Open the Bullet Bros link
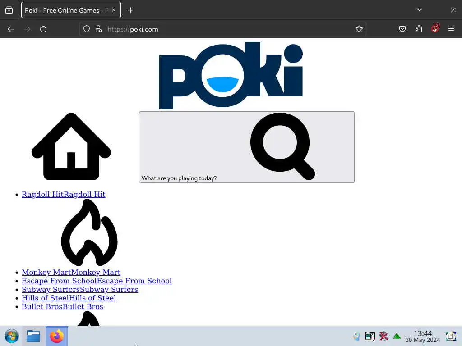Image resolution: width=462 pixels, height=346 pixels. pyautogui.click(x=62, y=306)
